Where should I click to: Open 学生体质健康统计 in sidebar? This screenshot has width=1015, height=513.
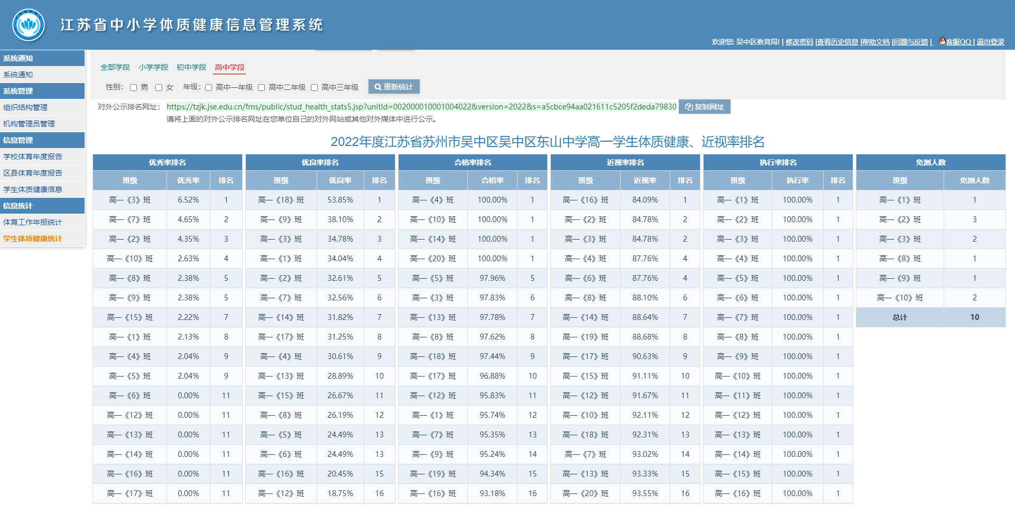point(42,239)
